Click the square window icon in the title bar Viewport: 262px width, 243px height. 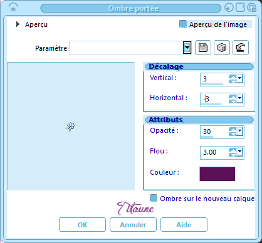coord(240,8)
